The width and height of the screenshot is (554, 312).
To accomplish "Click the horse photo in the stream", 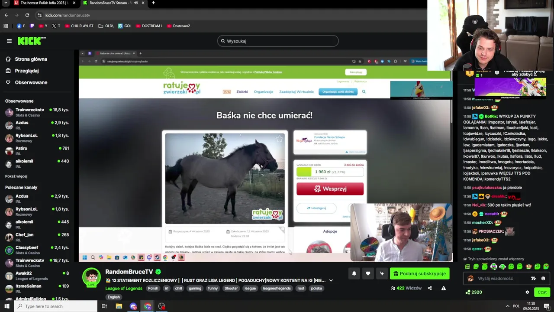I will 225,178.
